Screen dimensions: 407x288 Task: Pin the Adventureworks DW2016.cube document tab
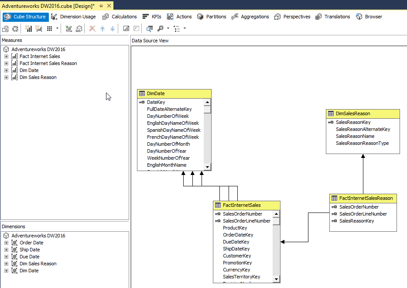click(x=101, y=6)
